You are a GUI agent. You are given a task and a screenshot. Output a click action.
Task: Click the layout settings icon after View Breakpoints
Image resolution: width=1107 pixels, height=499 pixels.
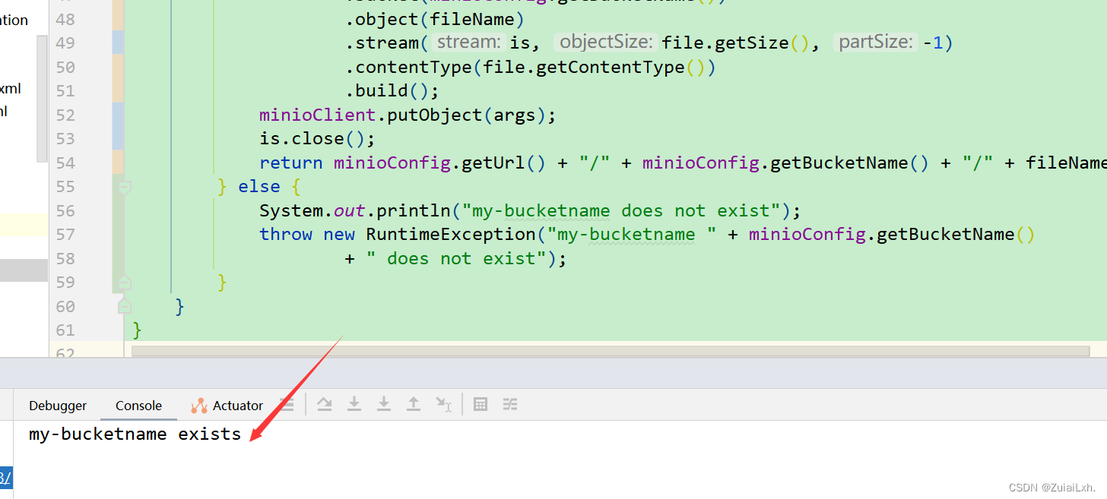click(510, 404)
